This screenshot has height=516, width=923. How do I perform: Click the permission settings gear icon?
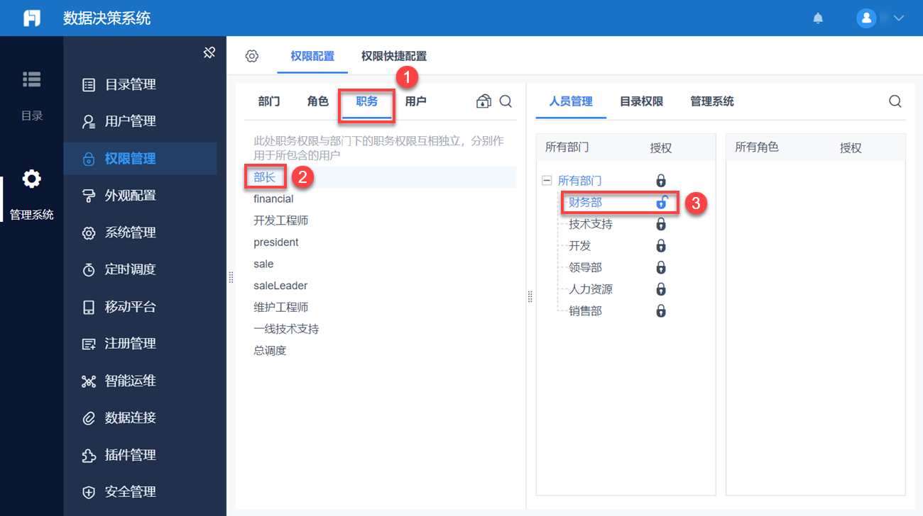(251, 56)
